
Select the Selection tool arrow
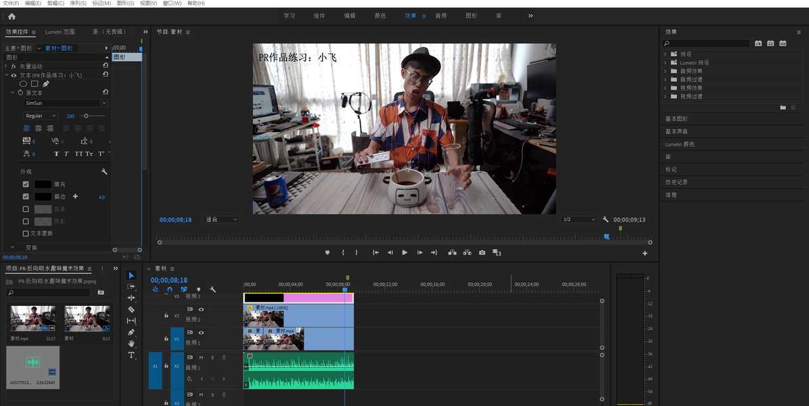[131, 275]
